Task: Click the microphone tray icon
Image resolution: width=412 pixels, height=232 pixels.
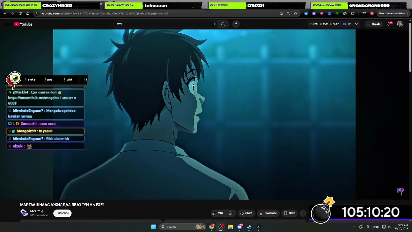Action: (x=368, y=227)
